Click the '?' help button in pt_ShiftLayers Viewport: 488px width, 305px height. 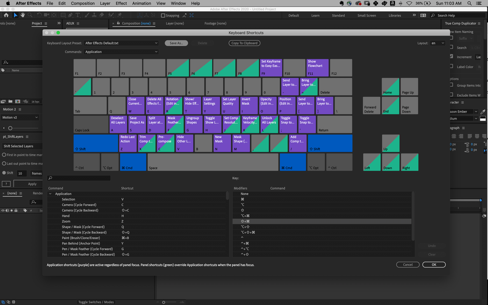coord(6,184)
